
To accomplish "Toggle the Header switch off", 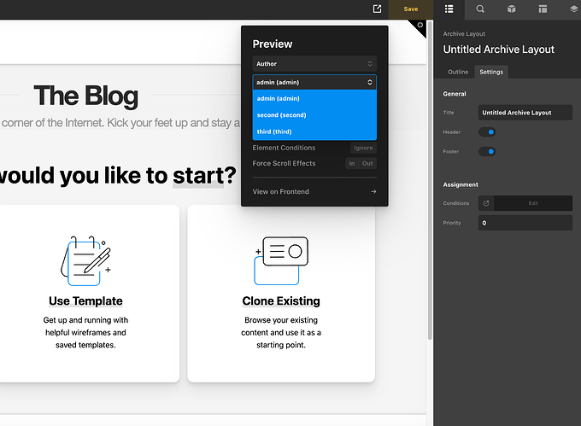I will tap(486, 132).
